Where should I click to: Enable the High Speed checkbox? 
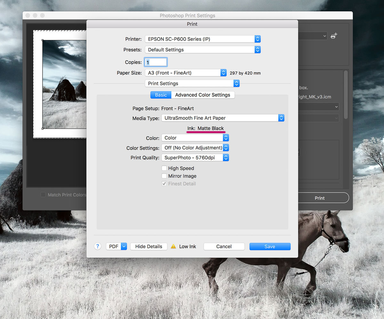click(164, 168)
